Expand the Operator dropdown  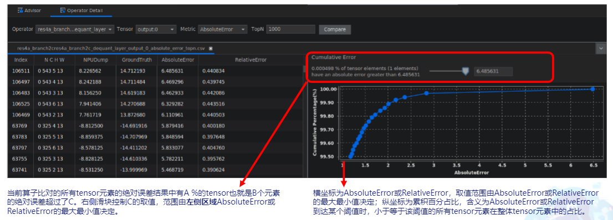pos(75,29)
